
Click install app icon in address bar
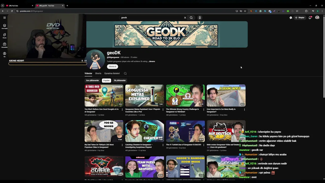click(x=237, y=11)
